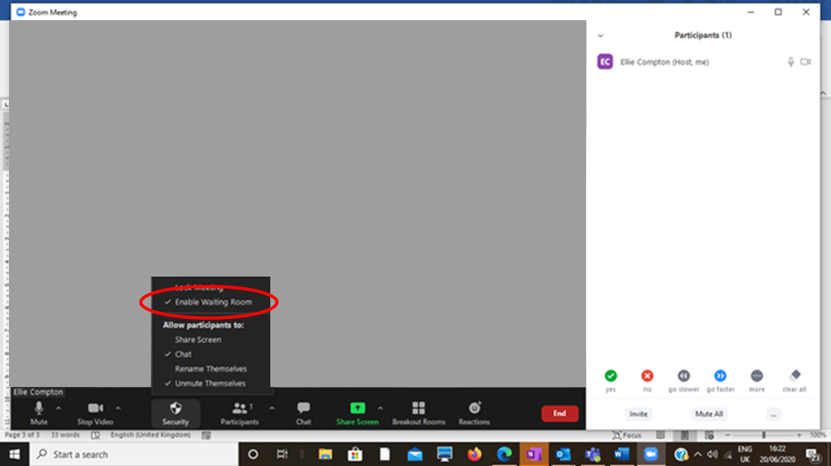
Task: Open Windows notification center icon
Action: 812,454
